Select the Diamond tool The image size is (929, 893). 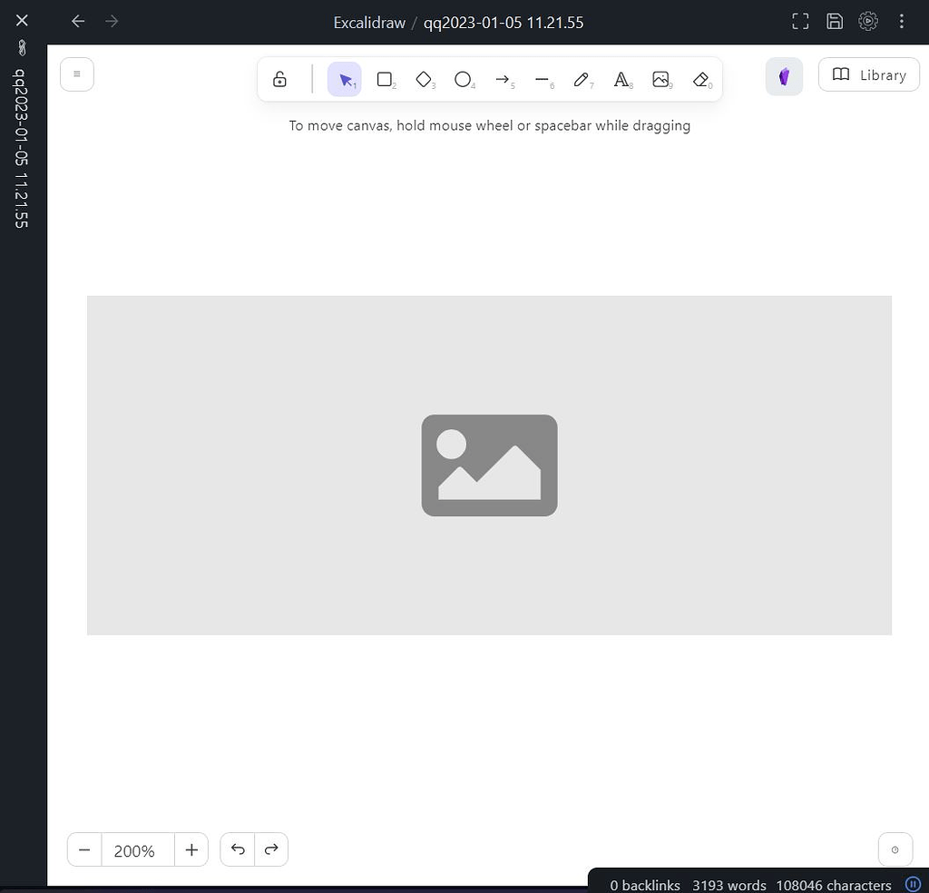coord(424,79)
